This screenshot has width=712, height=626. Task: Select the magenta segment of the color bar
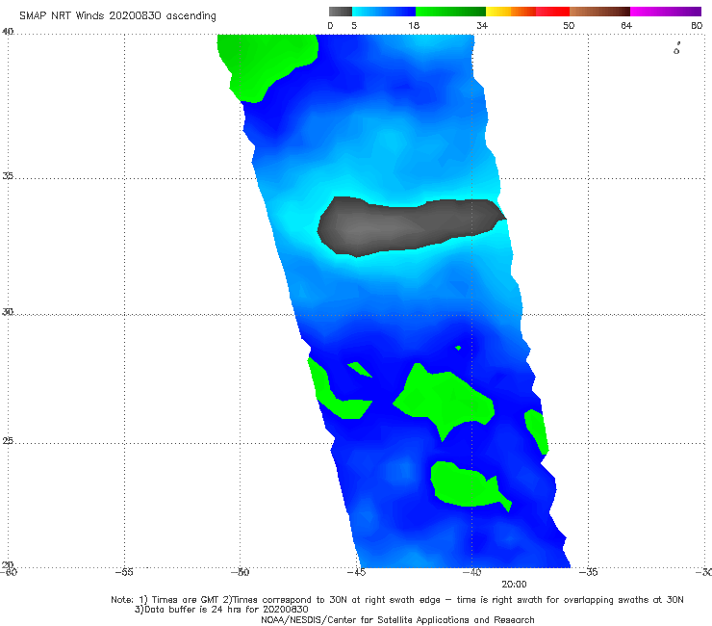(666, 12)
